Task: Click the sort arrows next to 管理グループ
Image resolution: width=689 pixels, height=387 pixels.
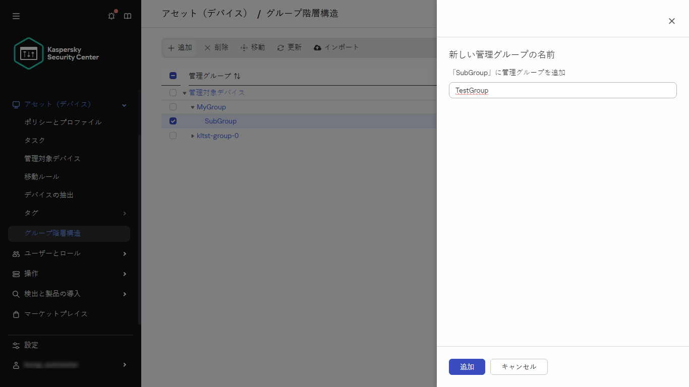Action: [x=237, y=76]
